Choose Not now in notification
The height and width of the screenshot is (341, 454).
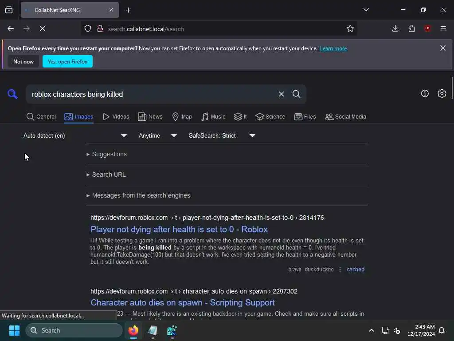coord(23,61)
